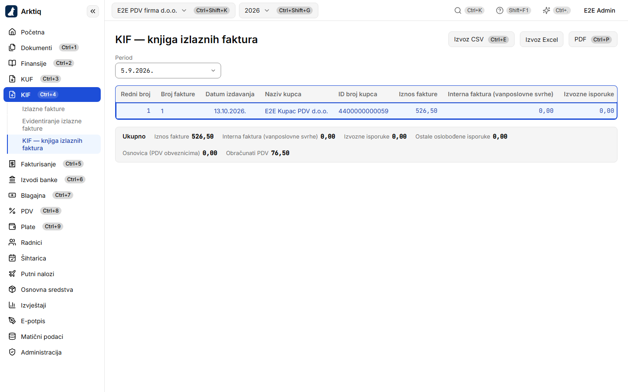The image size is (628, 392).
Task: Click the Šihtarica calendar icon
Action: (12, 258)
